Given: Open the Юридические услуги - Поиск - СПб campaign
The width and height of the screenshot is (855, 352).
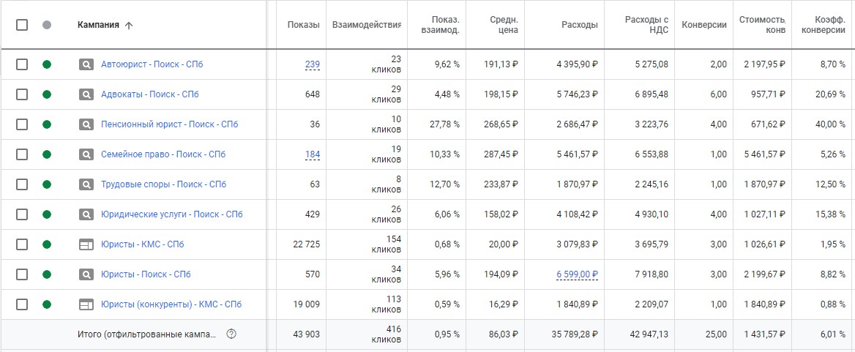Looking at the screenshot, I should coord(171,214).
